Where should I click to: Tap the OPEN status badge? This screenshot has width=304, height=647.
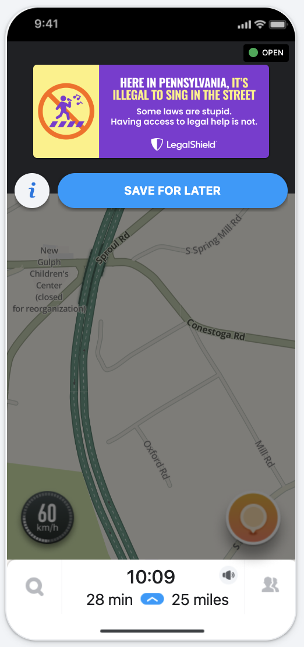[x=266, y=53]
